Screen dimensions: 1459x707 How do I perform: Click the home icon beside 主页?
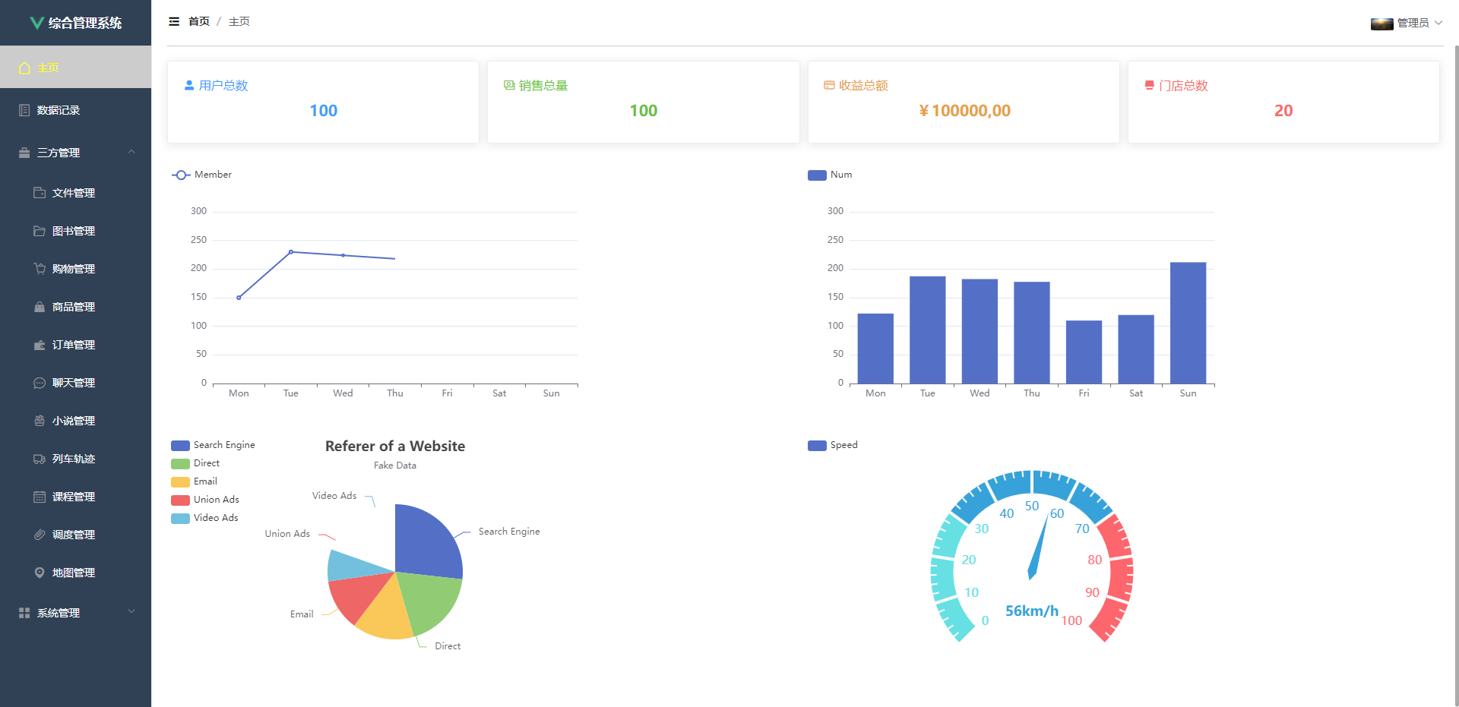24,68
